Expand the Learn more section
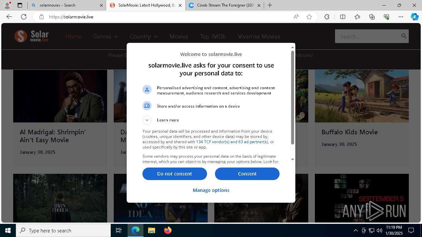The height and width of the screenshot is (237, 422). (x=147, y=120)
